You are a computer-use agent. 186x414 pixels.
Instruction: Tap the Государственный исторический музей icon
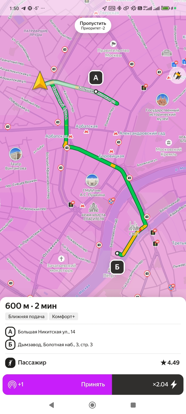162,100
